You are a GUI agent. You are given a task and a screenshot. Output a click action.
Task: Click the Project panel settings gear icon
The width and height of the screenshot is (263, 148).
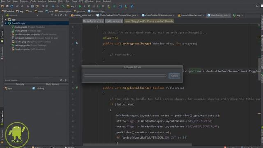[61, 16]
